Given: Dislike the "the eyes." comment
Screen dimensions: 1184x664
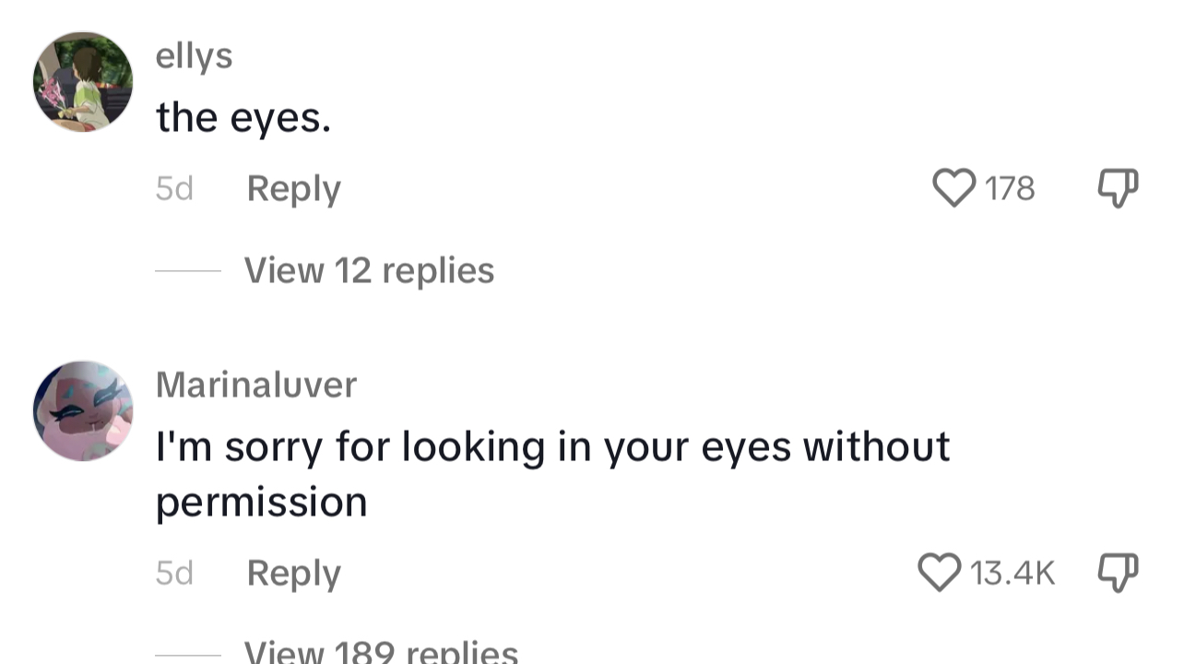Looking at the screenshot, I should [x=1118, y=188].
